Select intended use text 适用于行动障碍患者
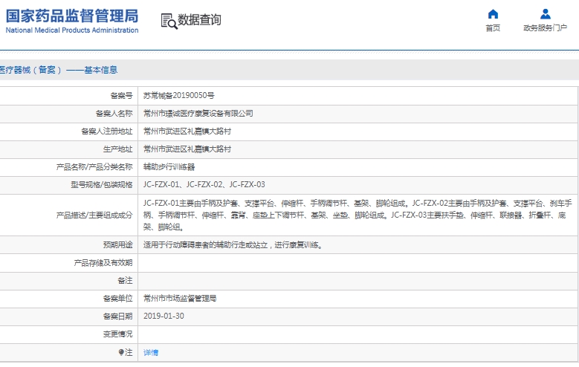Viewport: 579px width, 367px height. pyautogui.click(x=176, y=244)
